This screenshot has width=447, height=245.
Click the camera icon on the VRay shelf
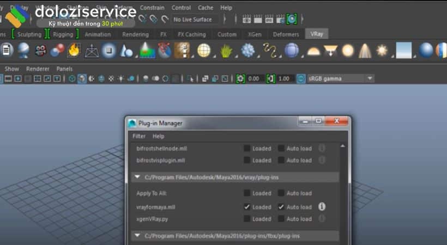click(40, 51)
